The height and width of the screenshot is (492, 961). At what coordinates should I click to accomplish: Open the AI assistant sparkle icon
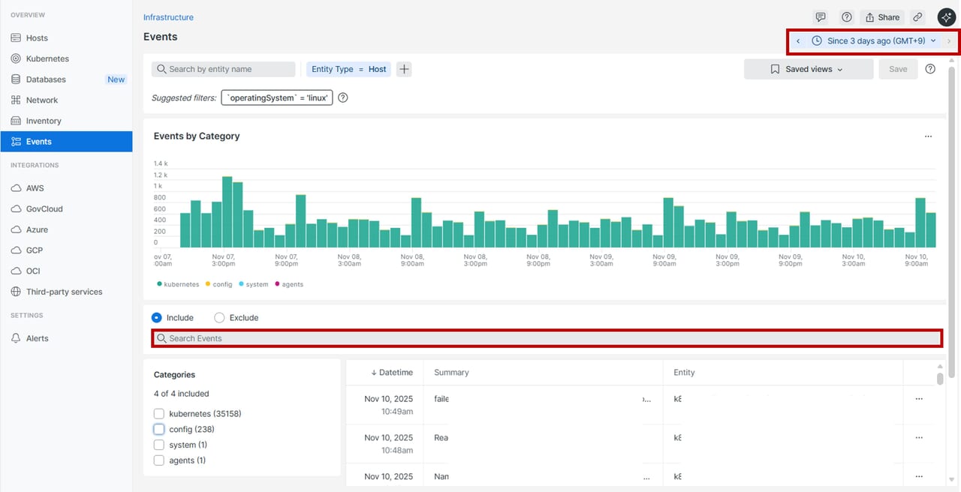tap(946, 17)
